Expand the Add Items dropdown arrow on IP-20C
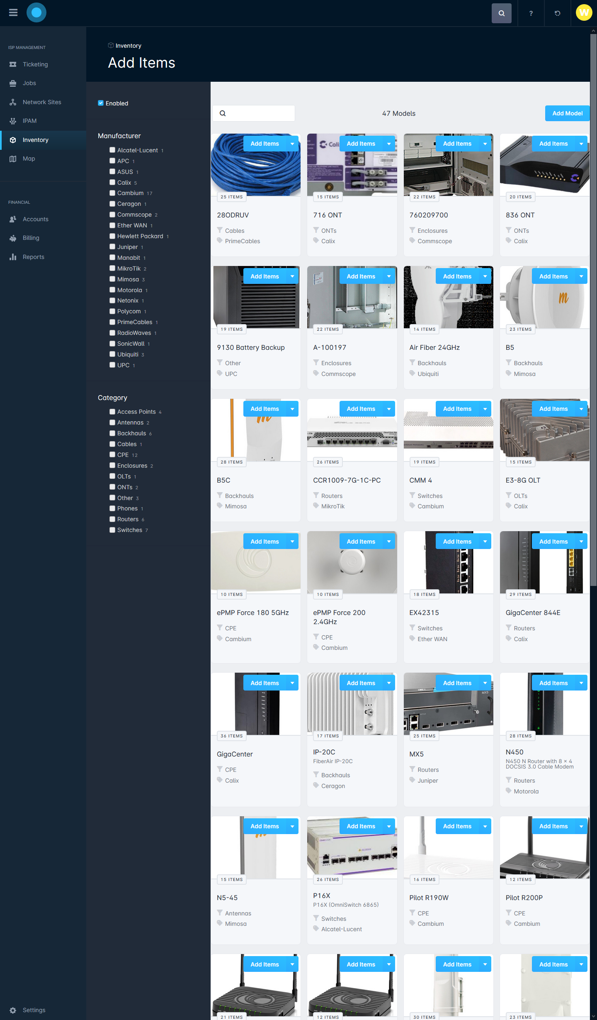The width and height of the screenshot is (597, 1020). pos(388,683)
